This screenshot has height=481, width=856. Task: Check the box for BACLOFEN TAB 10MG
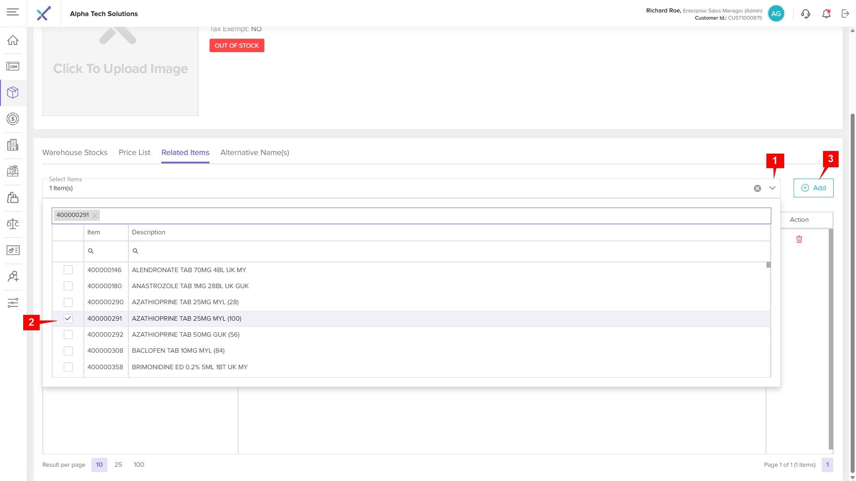(68, 351)
